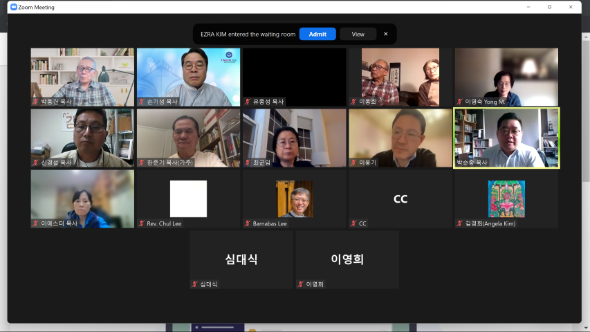590x332 pixels.
Task: Click muted mic icon on 이영희 tile
Action: [301, 284]
